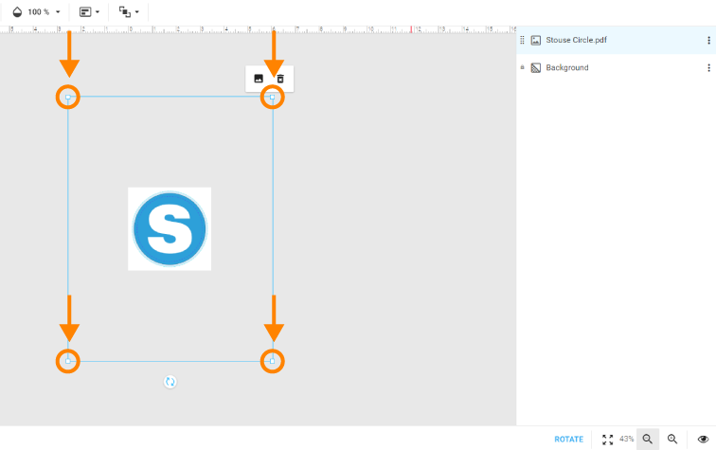Click the top-left resize handle
Screen dimensions: 716x450
point(68,97)
